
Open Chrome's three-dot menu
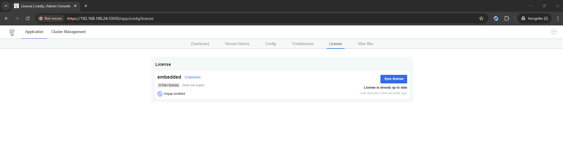[x=558, y=18]
